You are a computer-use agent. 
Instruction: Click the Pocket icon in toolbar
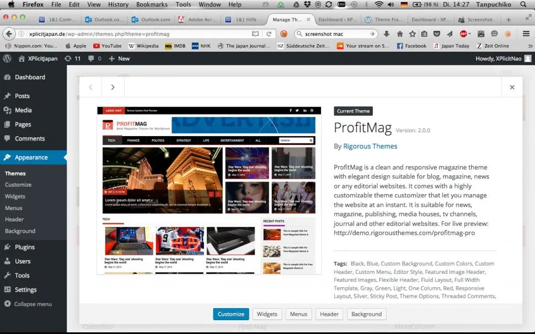click(437, 34)
